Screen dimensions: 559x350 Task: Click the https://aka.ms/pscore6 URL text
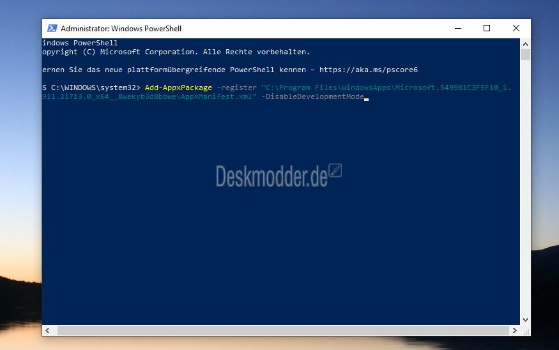click(x=368, y=70)
